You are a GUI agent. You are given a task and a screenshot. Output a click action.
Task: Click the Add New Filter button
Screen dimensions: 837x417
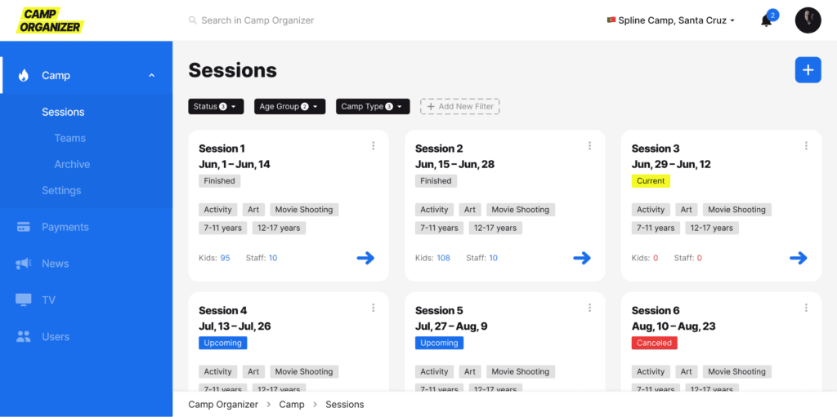coord(459,107)
